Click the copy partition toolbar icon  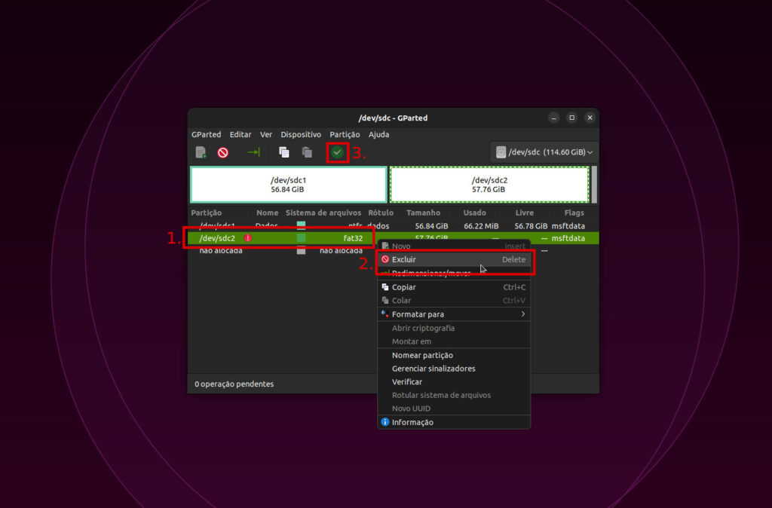(x=284, y=152)
